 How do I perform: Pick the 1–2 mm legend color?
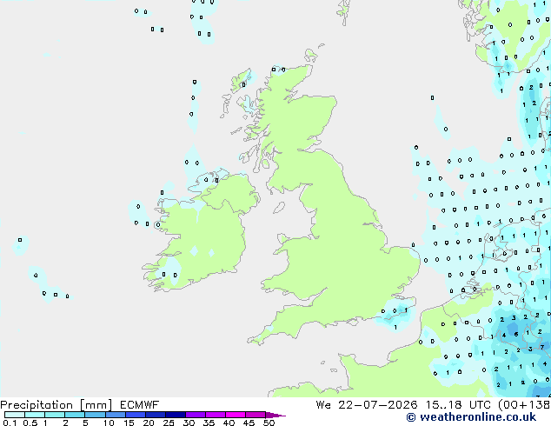coord(55,415)
